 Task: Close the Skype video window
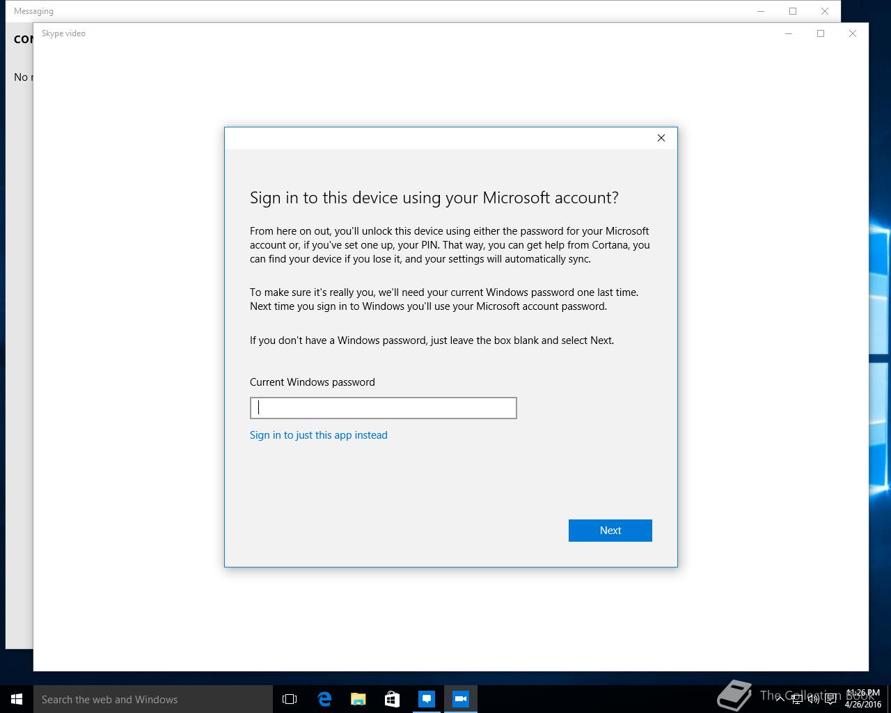(x=853, y=33)
